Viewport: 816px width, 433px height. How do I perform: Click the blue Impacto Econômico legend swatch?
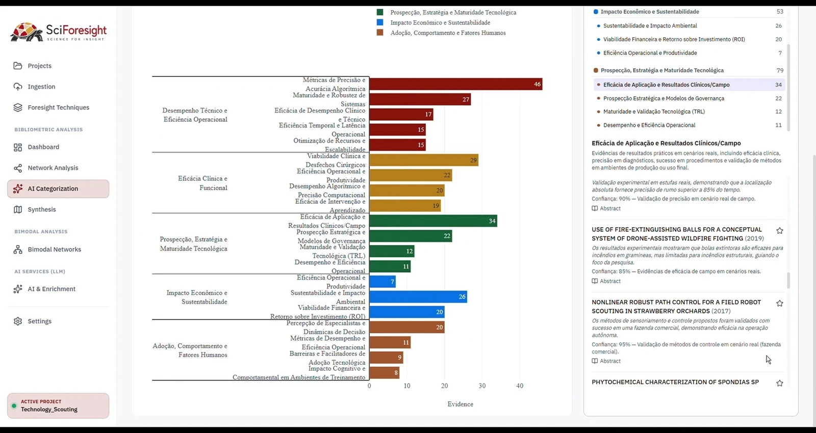click(x=380, y=22)
